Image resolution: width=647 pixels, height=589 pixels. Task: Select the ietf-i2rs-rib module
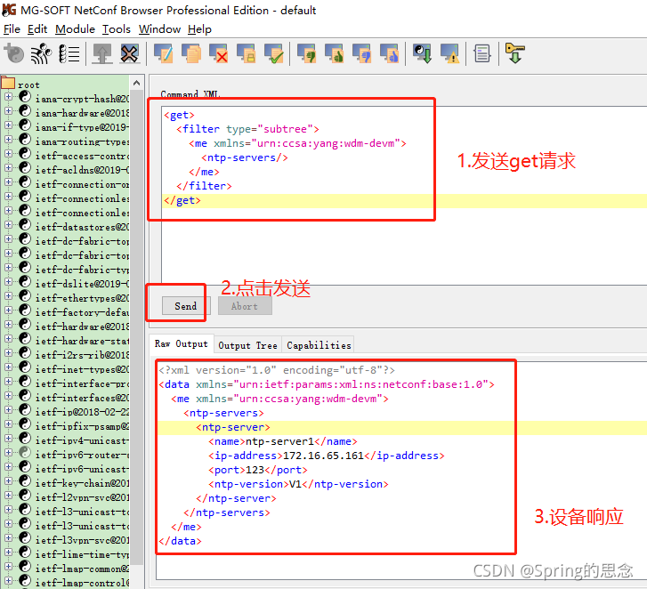click(82, 355)
